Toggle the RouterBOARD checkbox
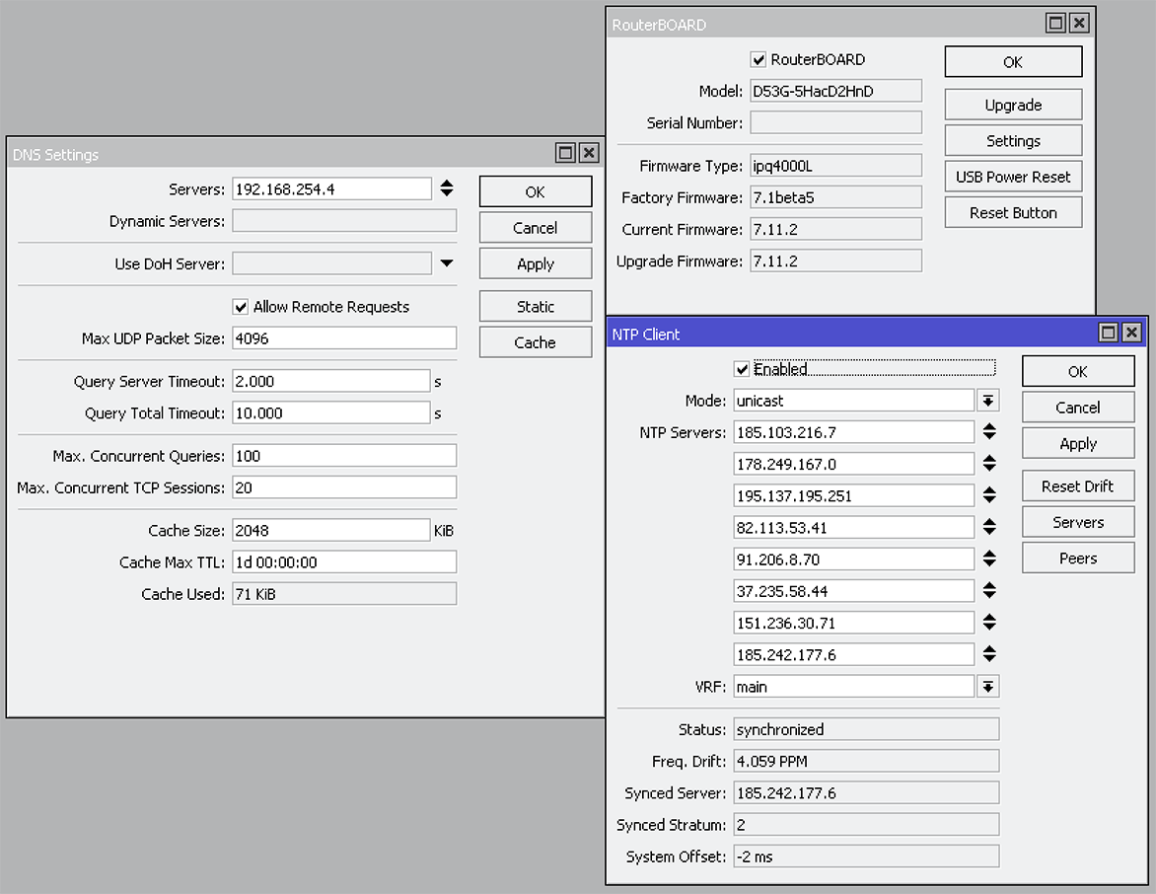Viewport: 1156px width, 894px height. (x=758, y=59)
